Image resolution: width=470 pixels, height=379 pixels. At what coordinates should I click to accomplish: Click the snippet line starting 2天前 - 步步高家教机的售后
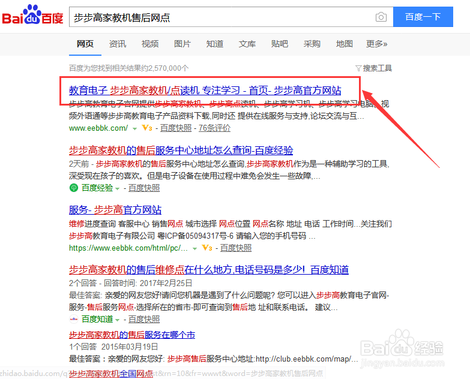point(229,164)
